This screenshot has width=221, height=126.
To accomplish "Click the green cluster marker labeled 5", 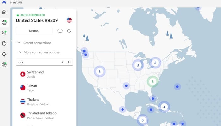I will [x=152, y=82].
